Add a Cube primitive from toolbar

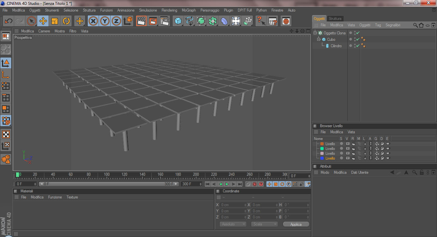178,21
